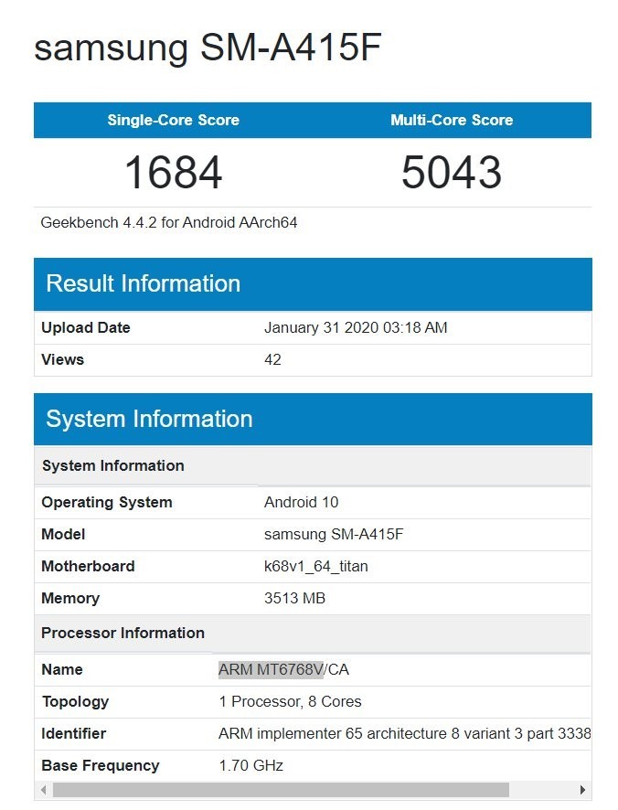Click the topology value 1 Processor, 8 Cores

(290, 701)
